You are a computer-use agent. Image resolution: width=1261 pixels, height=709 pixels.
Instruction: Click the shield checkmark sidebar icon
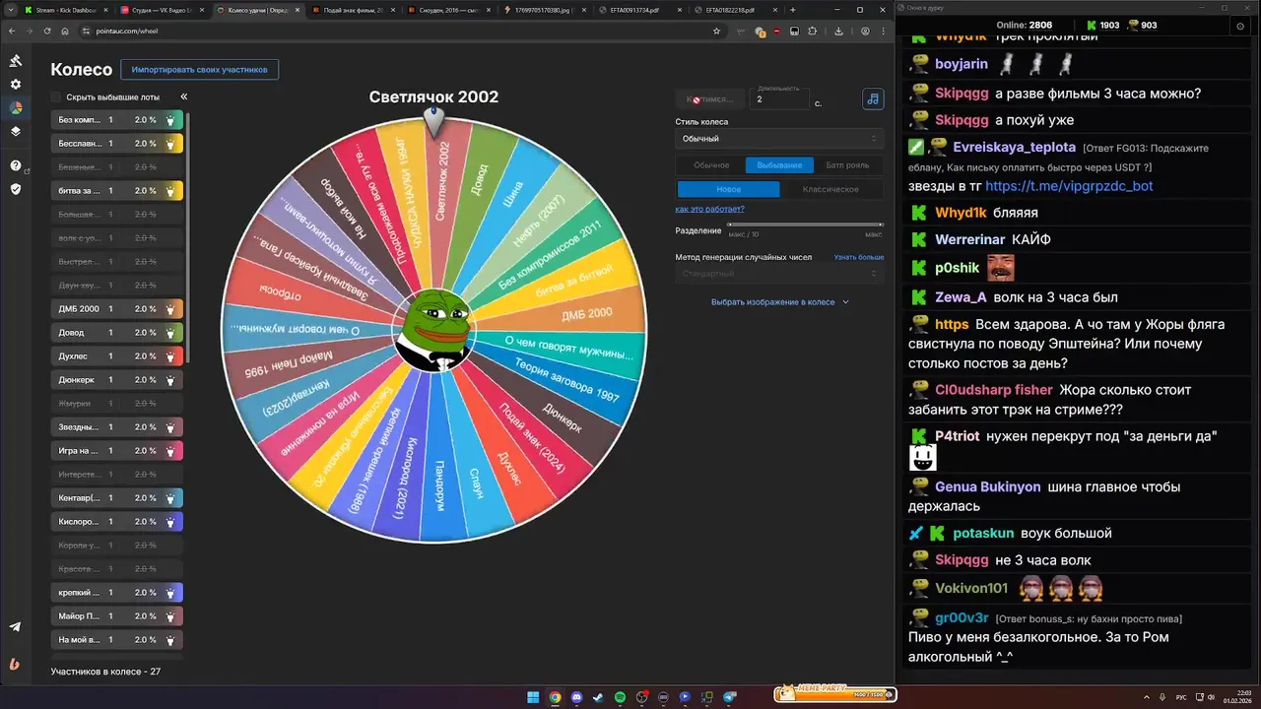point(15,188)
